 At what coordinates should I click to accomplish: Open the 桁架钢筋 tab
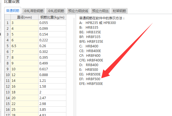coord(119,11)
